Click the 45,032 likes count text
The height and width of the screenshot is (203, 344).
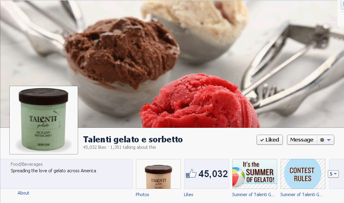tap(95, 147)
